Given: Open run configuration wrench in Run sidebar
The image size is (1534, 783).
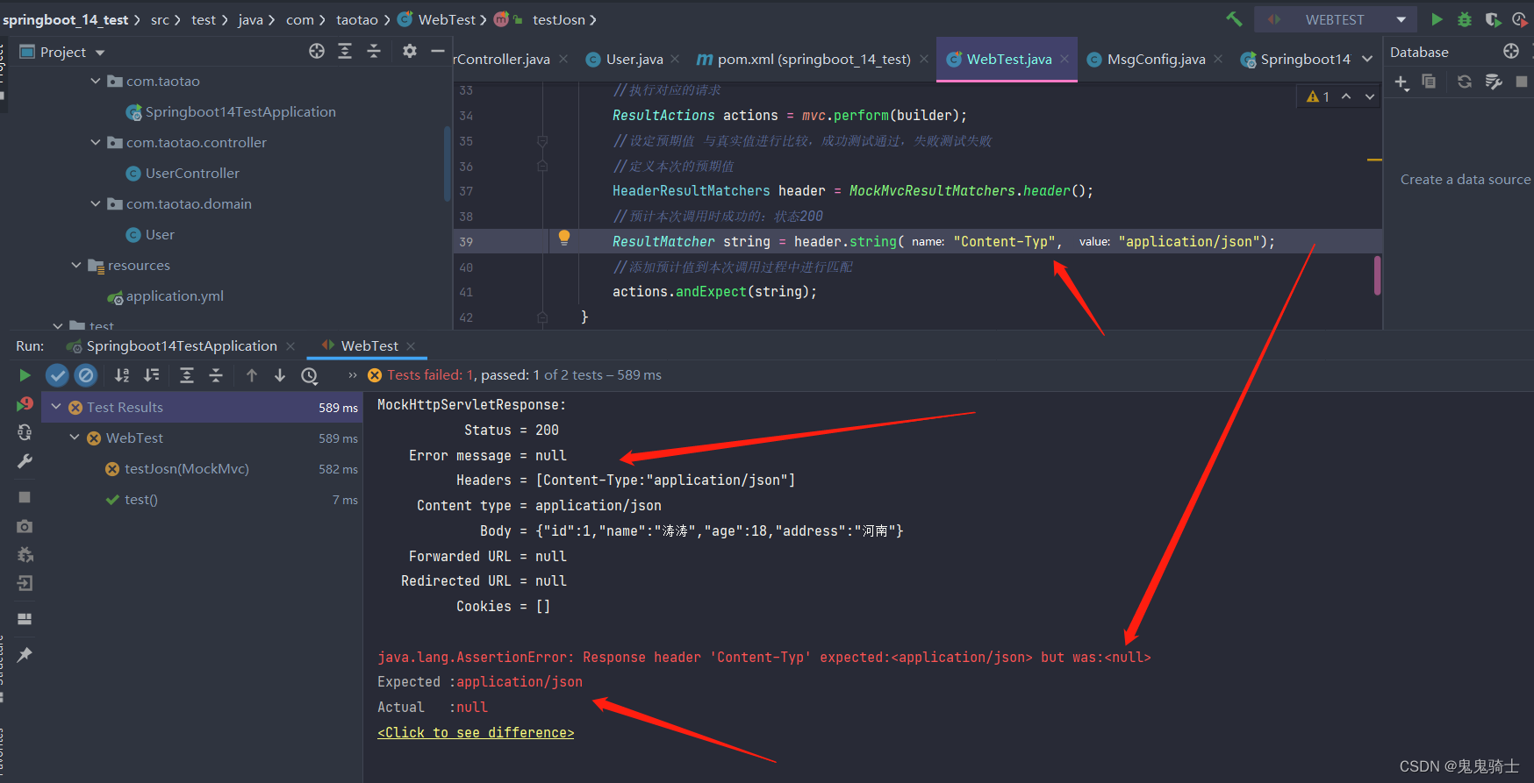Looking at the screenshot, I should point(25,461).
